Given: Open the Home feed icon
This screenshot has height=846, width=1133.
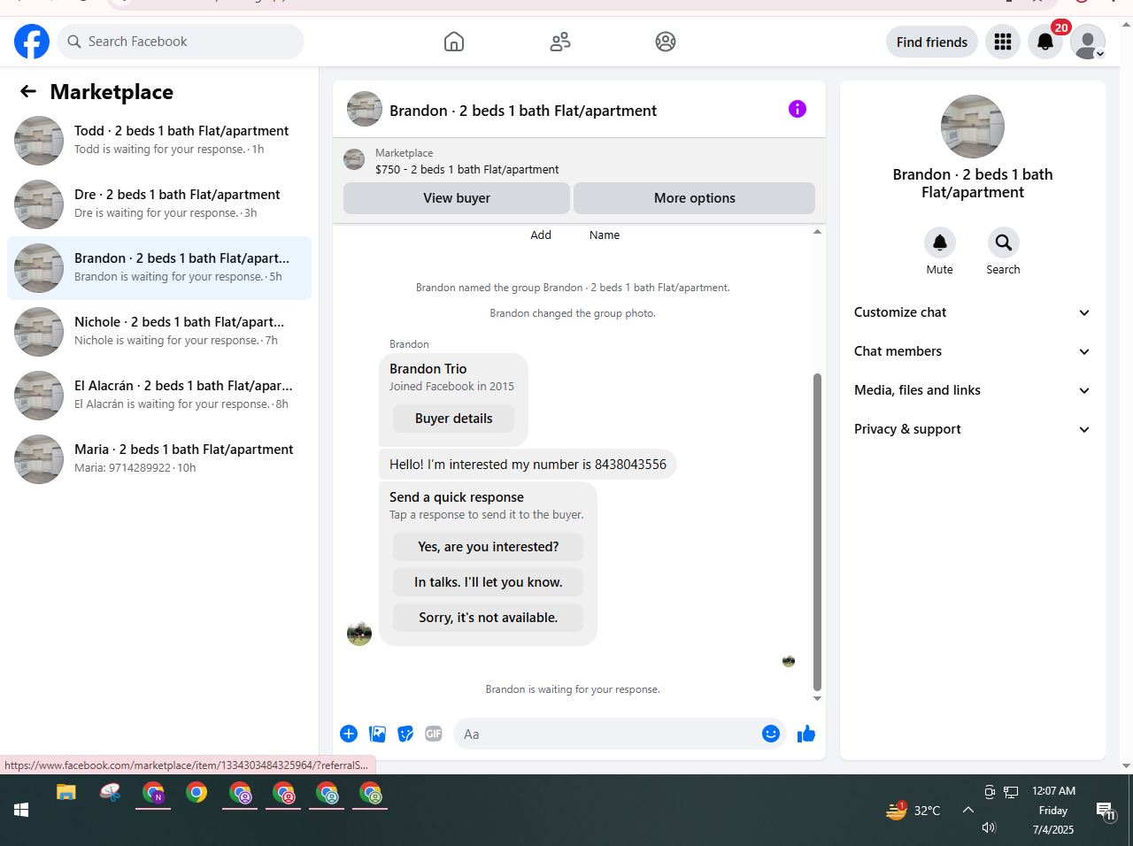Looking at the screenshot, I should click(454, 42).
